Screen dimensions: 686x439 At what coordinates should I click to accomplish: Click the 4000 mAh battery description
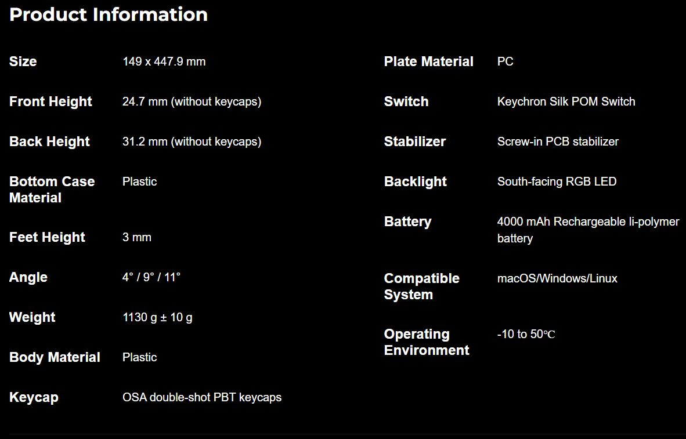(588, 230)
